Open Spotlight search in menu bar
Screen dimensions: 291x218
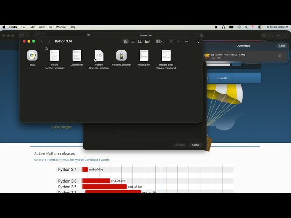click(x=246, y=27)
